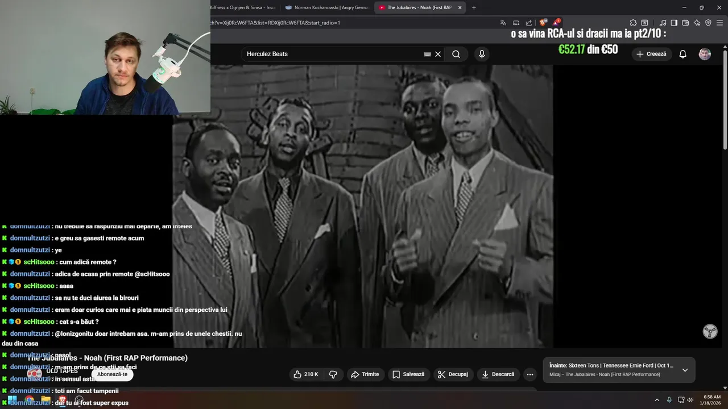Open the on-screen keyboard icon in search box
The height and width of the screenshot is (409, 728).
(x=427, y=54)
